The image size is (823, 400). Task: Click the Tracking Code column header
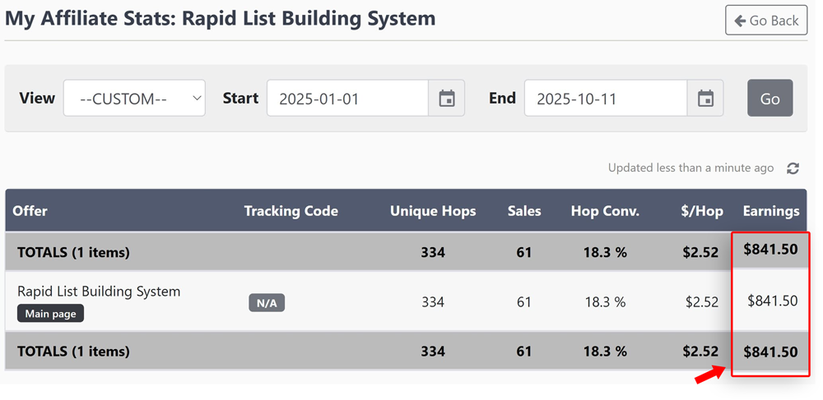coord(291,211)
